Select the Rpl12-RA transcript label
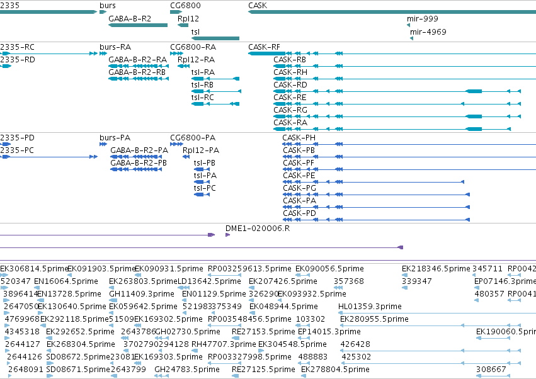 [196, 60]
